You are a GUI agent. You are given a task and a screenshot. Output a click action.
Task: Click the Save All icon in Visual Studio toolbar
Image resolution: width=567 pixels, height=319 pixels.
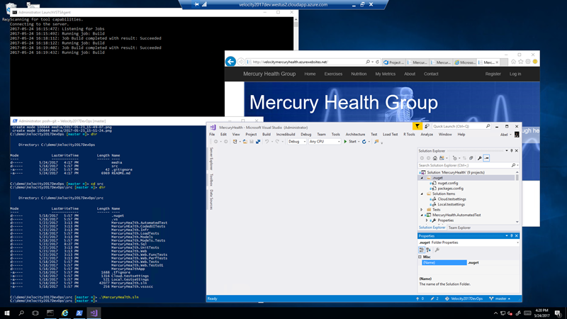tap(258, 142)
